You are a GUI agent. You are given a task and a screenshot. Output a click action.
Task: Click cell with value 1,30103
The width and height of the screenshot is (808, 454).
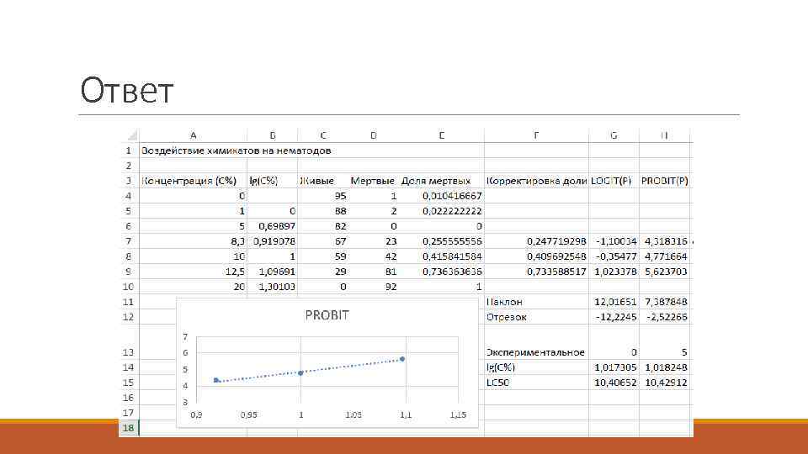tap(273, 286)
